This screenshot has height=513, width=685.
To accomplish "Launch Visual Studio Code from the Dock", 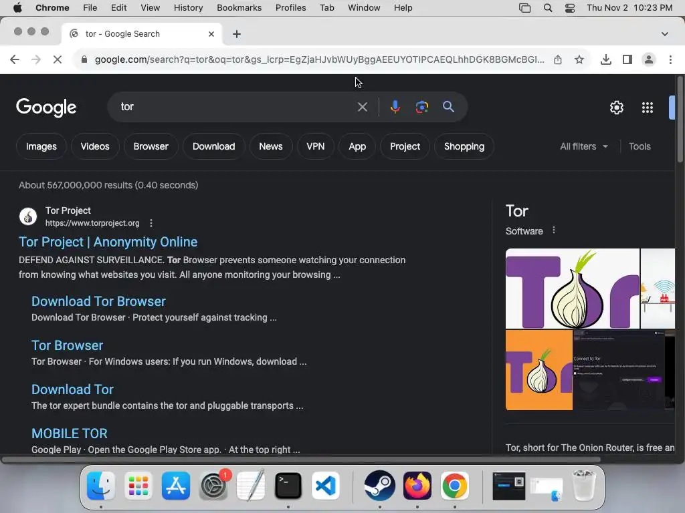I will pos(326,486).
